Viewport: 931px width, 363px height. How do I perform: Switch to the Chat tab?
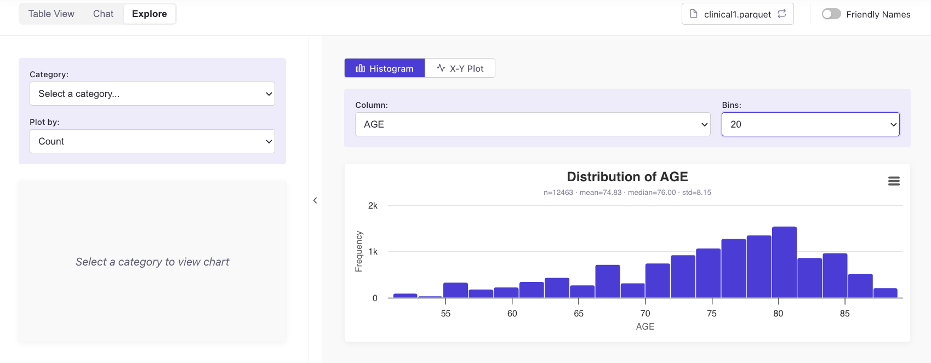tap(103, 14)
